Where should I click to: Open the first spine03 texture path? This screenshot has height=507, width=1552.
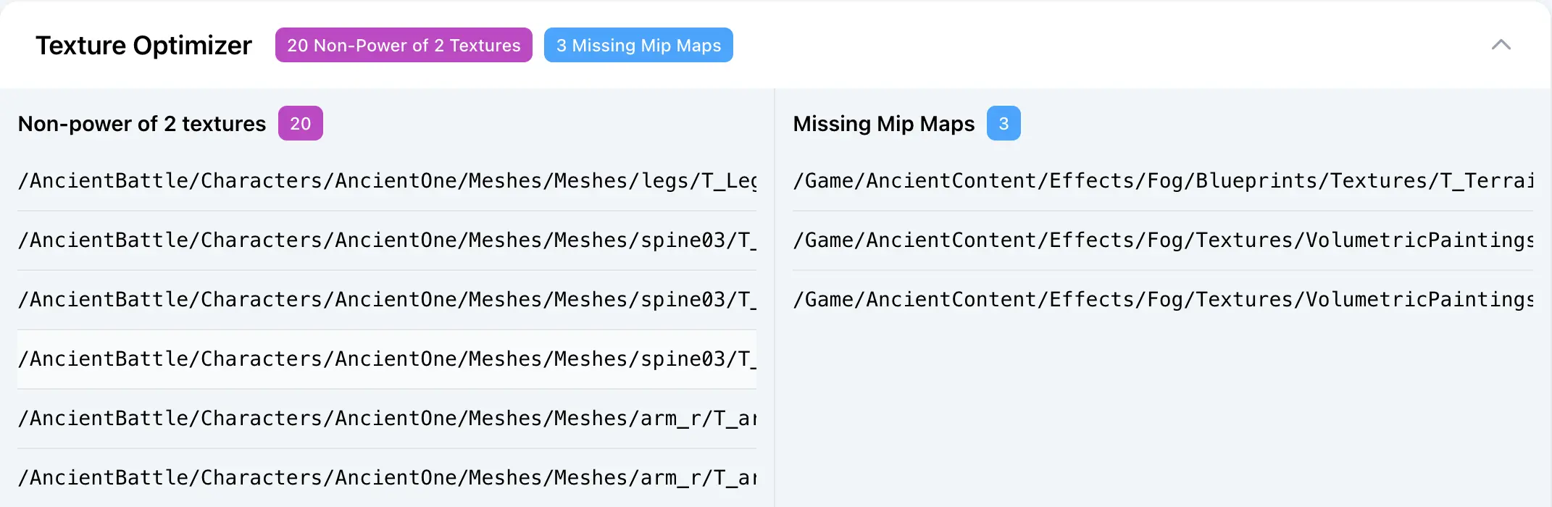tap(387, 240)
